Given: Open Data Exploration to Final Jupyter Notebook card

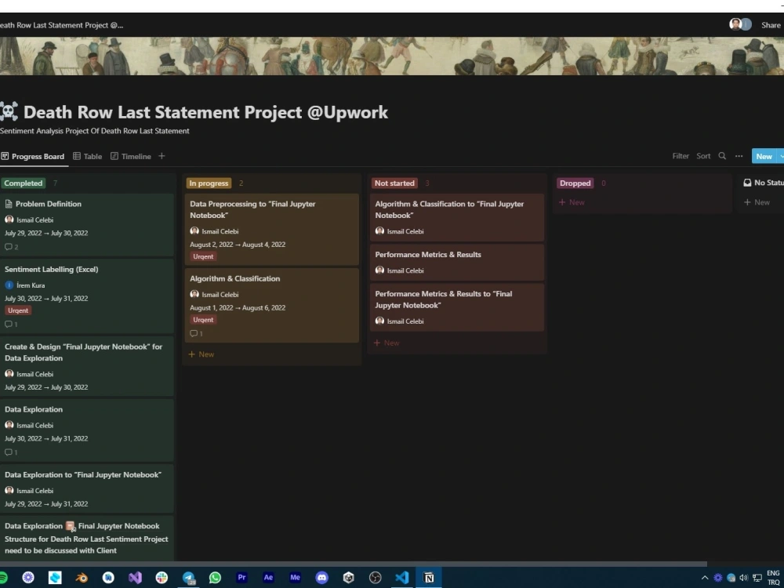Looking at the screenshot, I should point(87,488).
